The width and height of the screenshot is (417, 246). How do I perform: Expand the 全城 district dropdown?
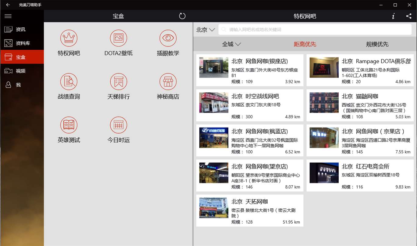pos(232,44)
